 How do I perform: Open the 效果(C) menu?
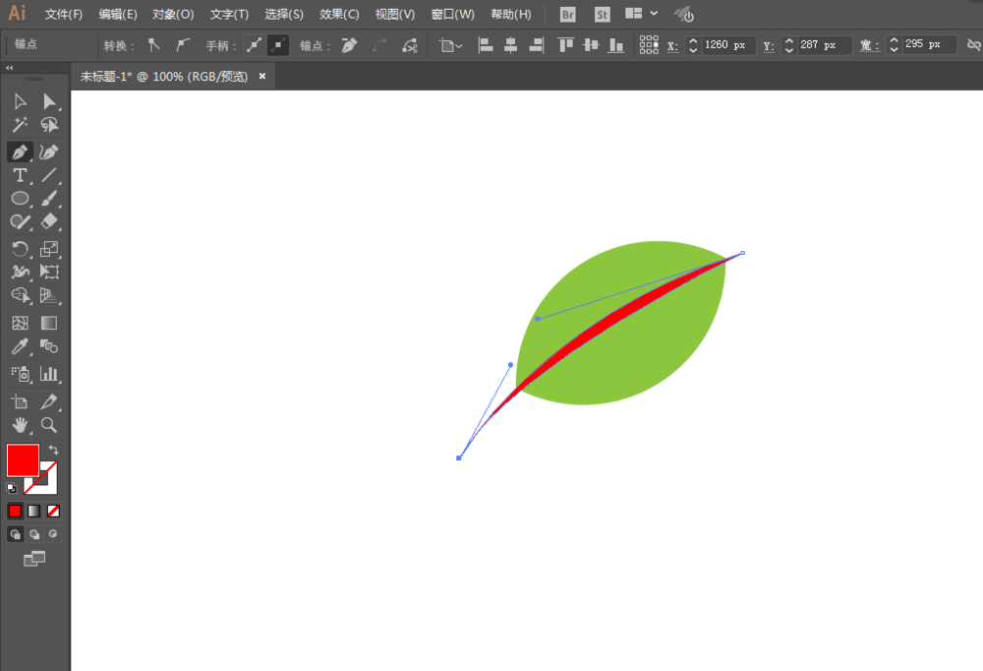click(x=339, y=14)
